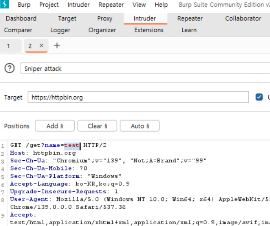Close Intruder tab 2 with the X
The height and width of the screenshot is (226, 270).
(x=42, y=45)
